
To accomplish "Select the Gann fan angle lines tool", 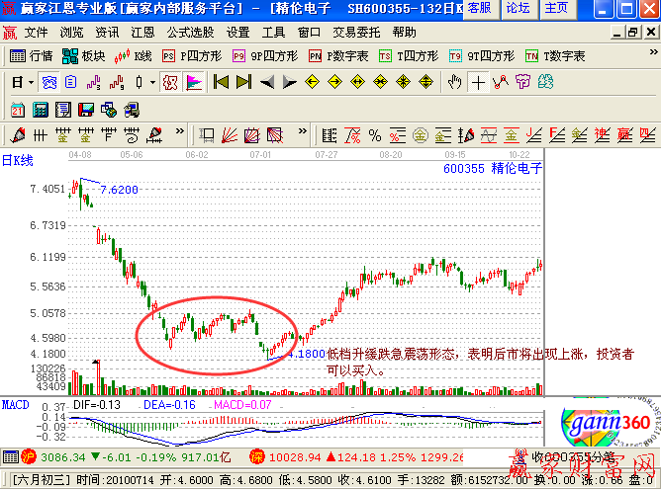I will click(x=230, y=135).
